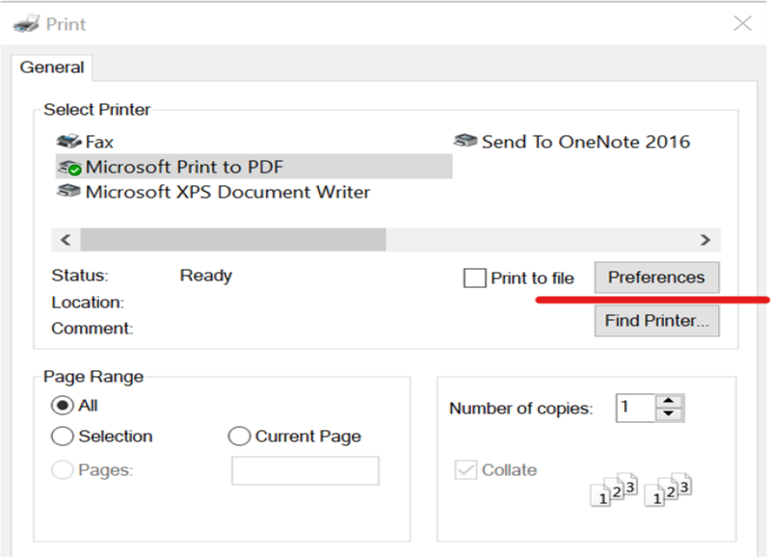Enable the Print to file checkbox
The height and width of the screenshot is (557, 771).
[474, 278]
